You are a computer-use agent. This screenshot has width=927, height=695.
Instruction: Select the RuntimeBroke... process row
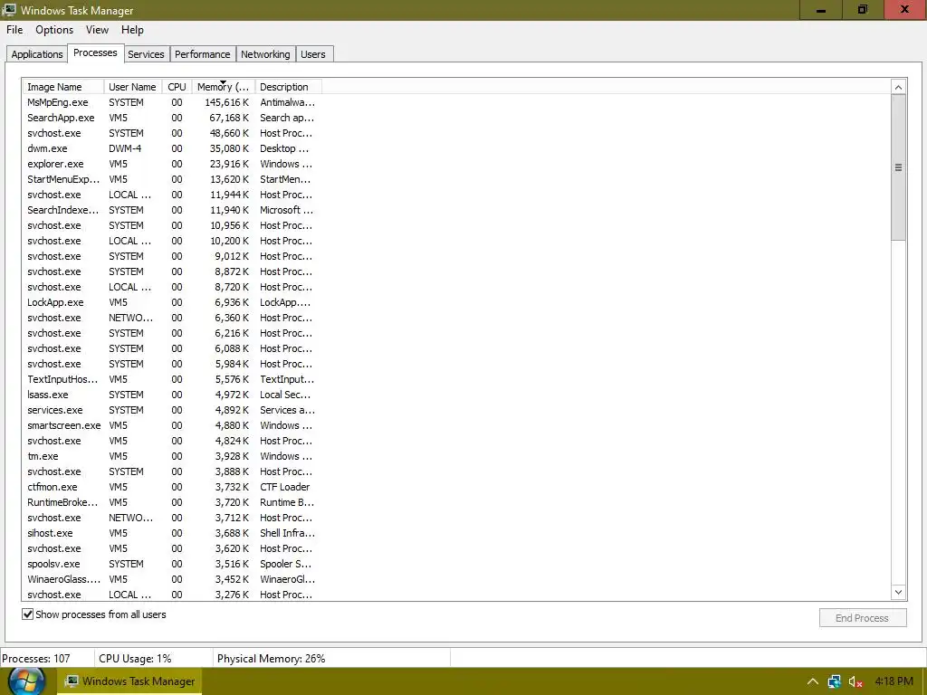pos(171,501)
